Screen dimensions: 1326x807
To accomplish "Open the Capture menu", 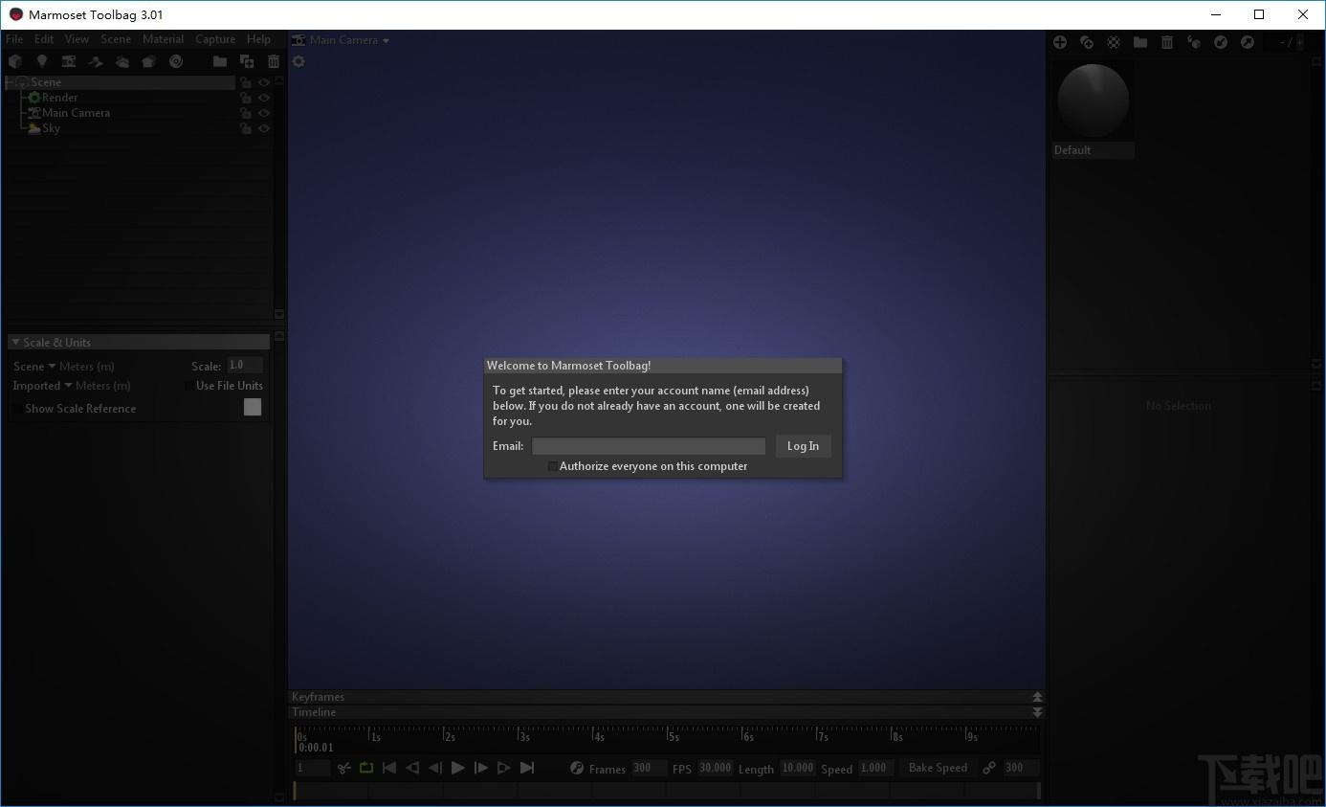I will (215, 39).
